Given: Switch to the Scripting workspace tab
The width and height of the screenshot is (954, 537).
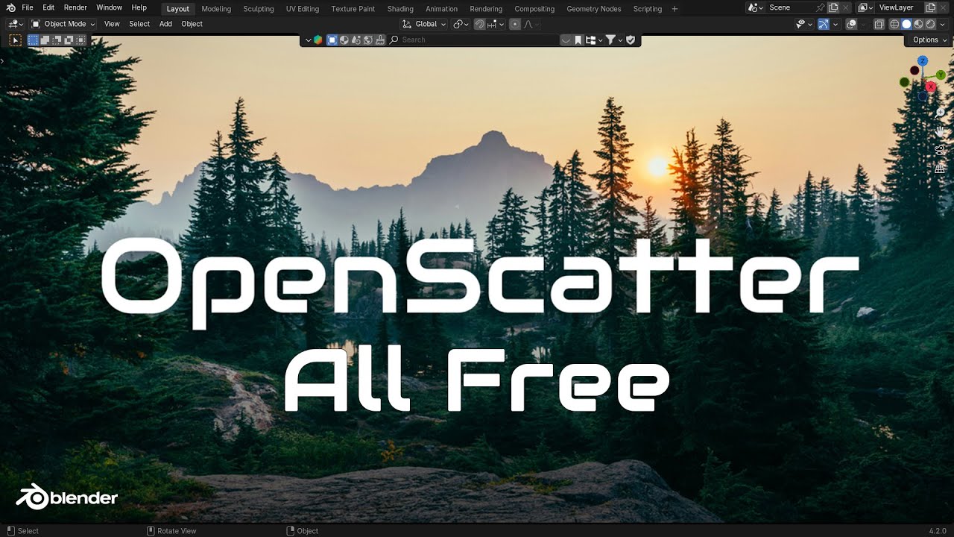Looking at the screenshot, I should (647, 9).
